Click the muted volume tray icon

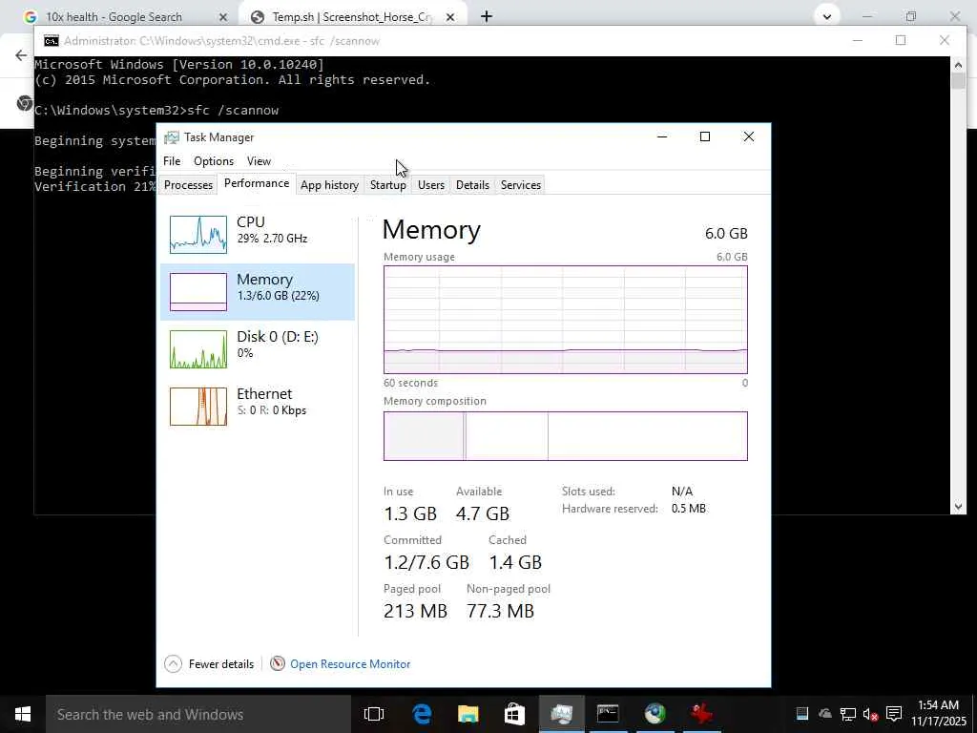[870, 714]
